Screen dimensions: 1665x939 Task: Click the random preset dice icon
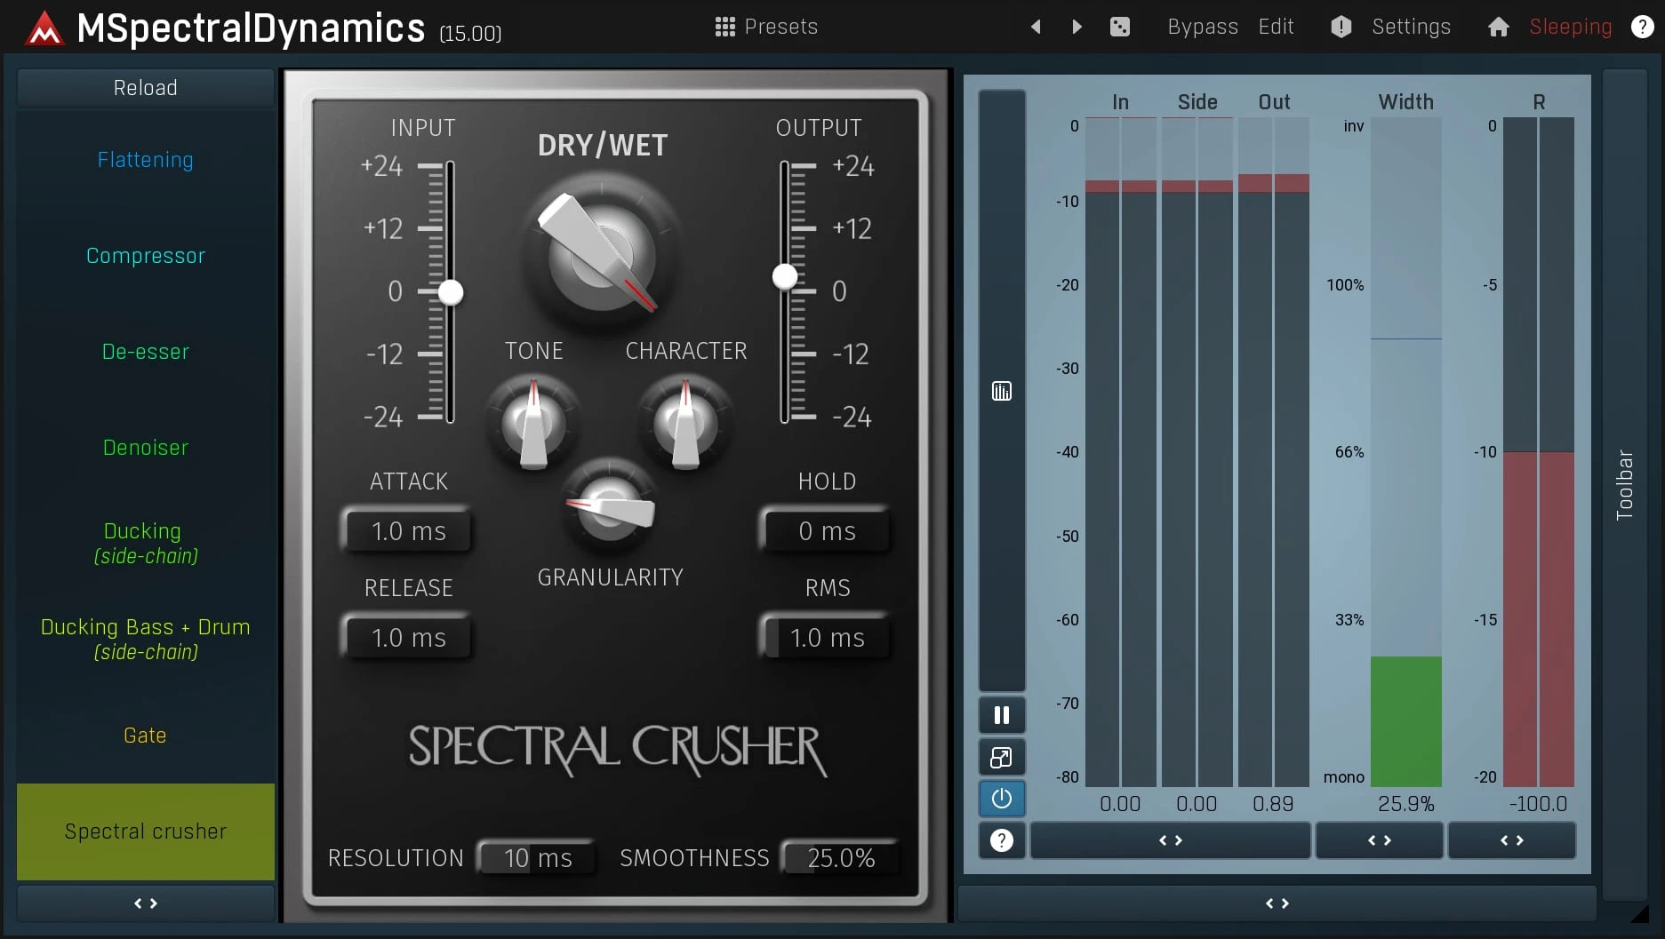[1119, 27]
